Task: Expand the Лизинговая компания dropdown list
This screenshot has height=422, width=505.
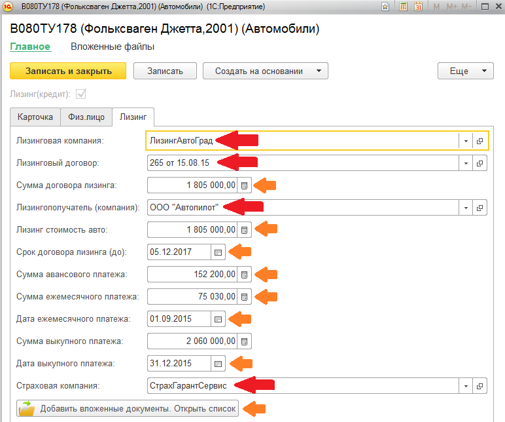Action: [465, 141]
